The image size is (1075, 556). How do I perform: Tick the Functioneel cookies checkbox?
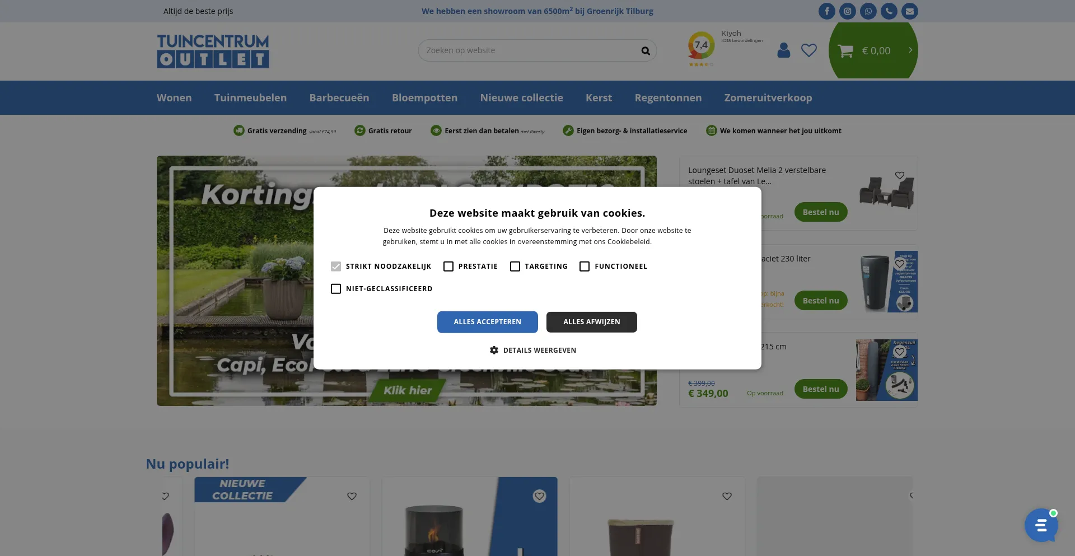tap(585, 267)
